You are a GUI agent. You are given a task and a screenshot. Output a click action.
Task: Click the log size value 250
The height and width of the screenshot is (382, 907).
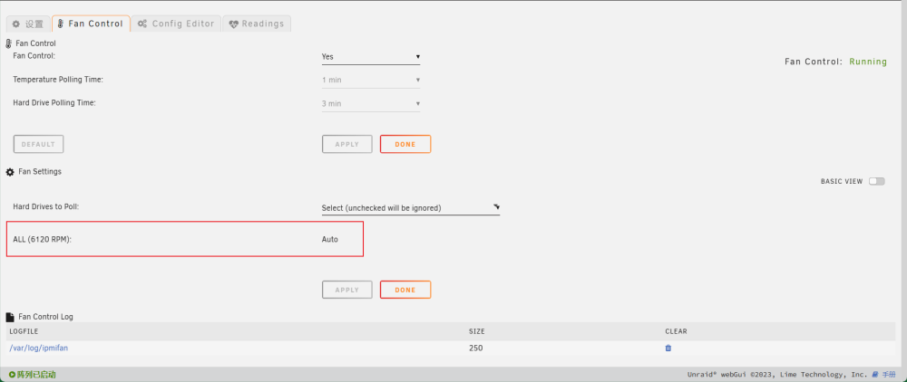(x=475, y=348)
